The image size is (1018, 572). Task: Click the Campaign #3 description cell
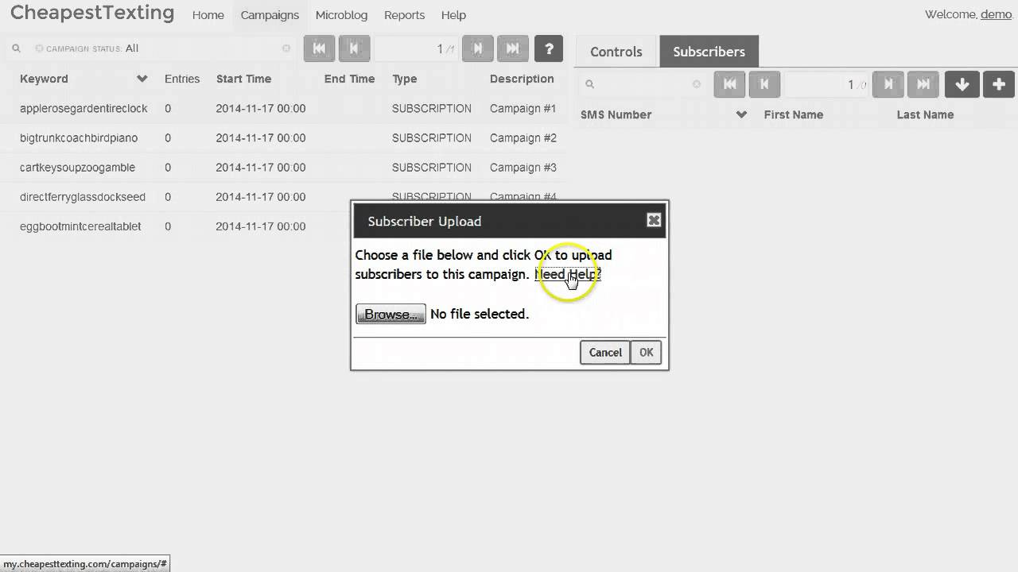[x=523, y=167]
